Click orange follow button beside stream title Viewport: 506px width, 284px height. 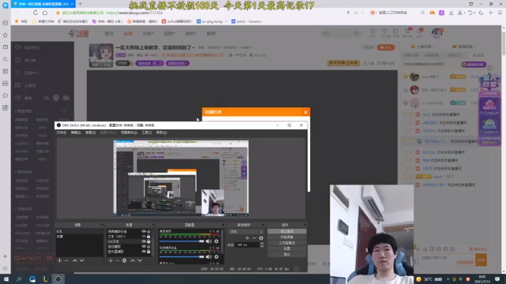point(386,47)
